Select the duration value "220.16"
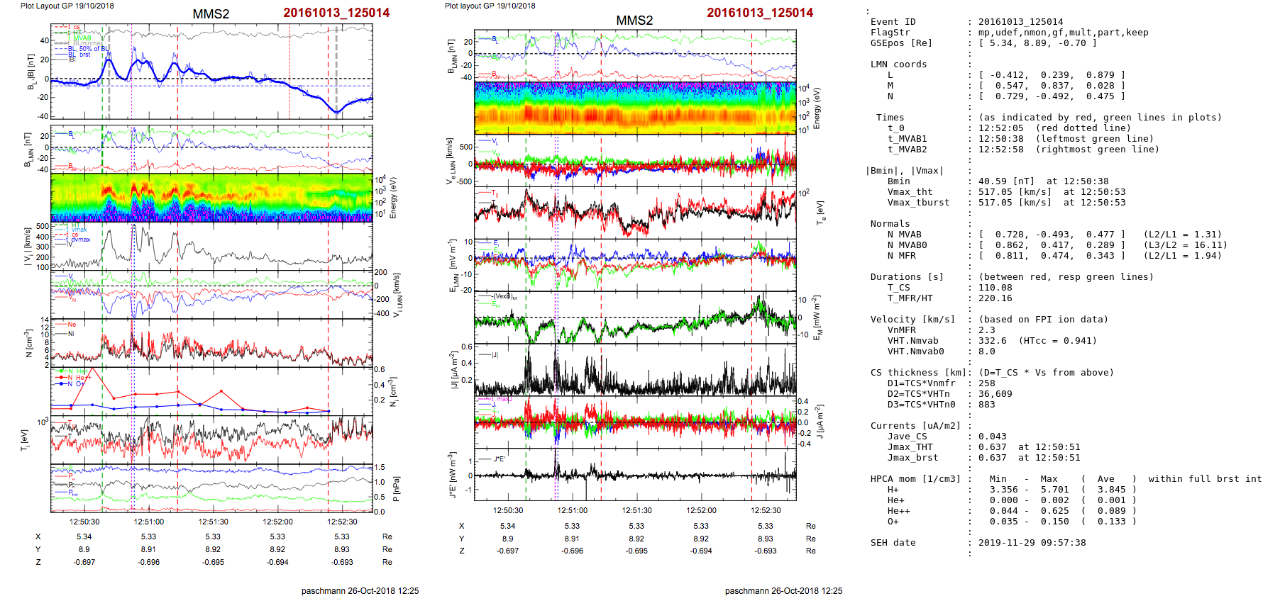 pos(995,298)
